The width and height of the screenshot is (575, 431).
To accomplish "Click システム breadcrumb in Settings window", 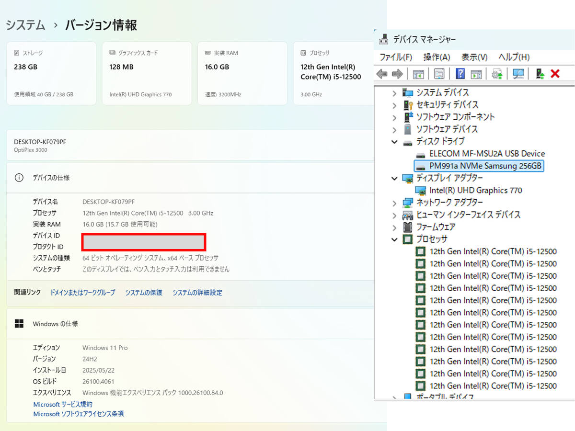I will 25,25.
